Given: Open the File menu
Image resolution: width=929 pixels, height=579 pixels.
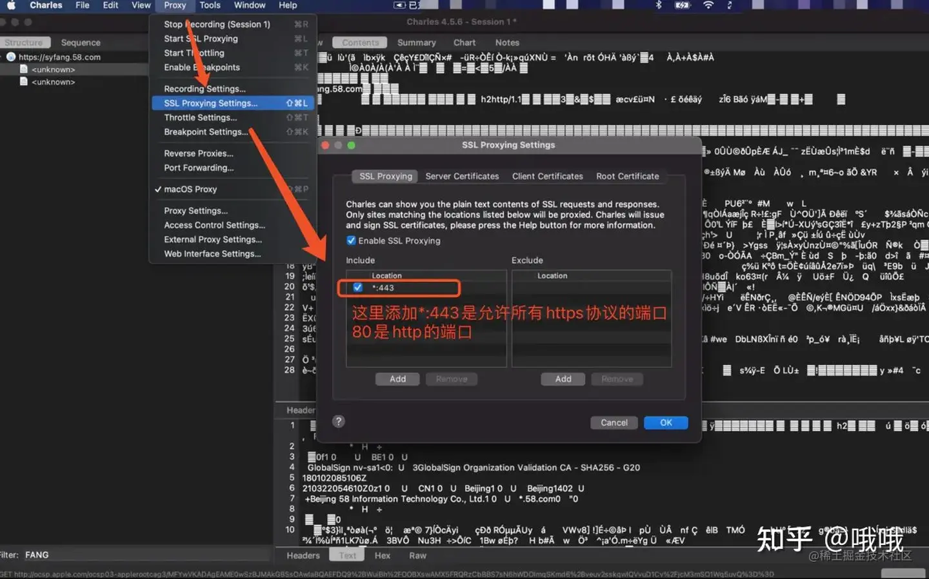Looking at the screenshot, I should click(x=83, y=5).
